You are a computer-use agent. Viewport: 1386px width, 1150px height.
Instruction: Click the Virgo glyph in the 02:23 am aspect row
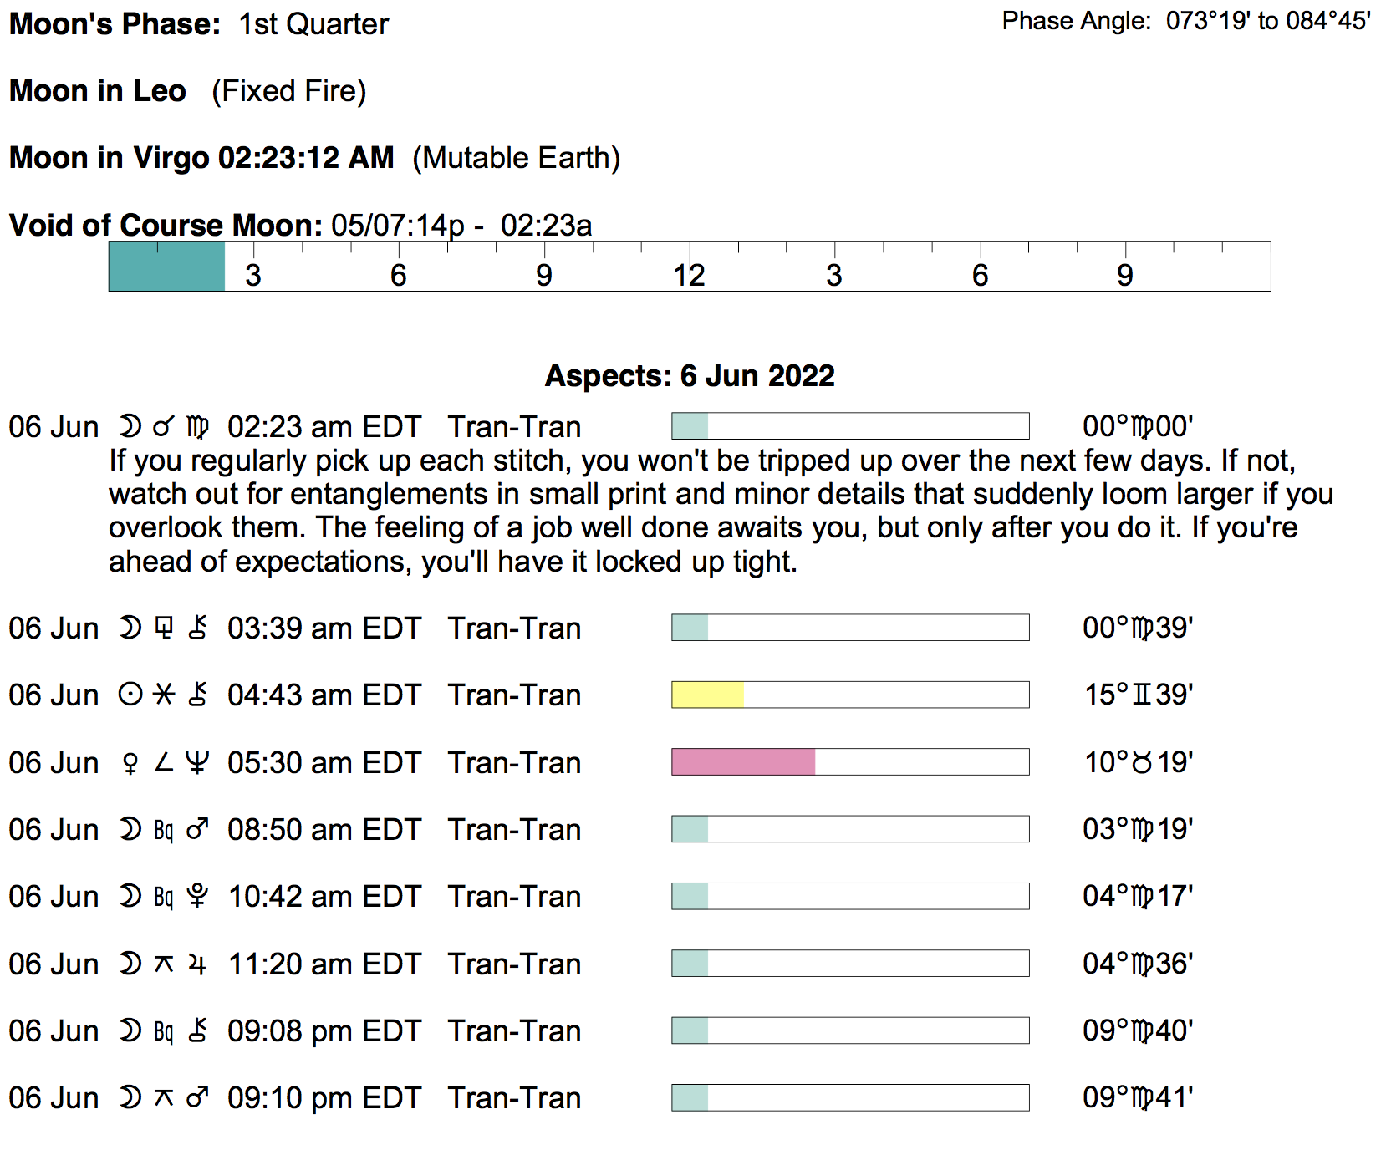point(197,426)
